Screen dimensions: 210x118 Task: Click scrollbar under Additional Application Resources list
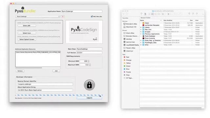29,68
